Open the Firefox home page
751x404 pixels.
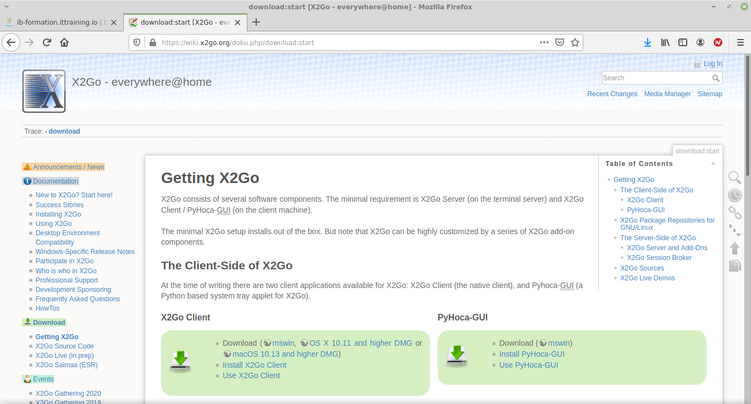64,42
